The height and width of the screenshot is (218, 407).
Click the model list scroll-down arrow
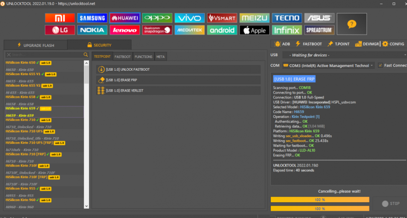click(x=87, y=206)
